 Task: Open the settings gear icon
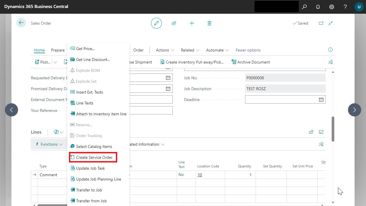[x=332, y=7]
